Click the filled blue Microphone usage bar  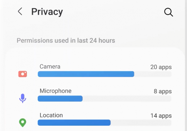[x=60, y=98]
